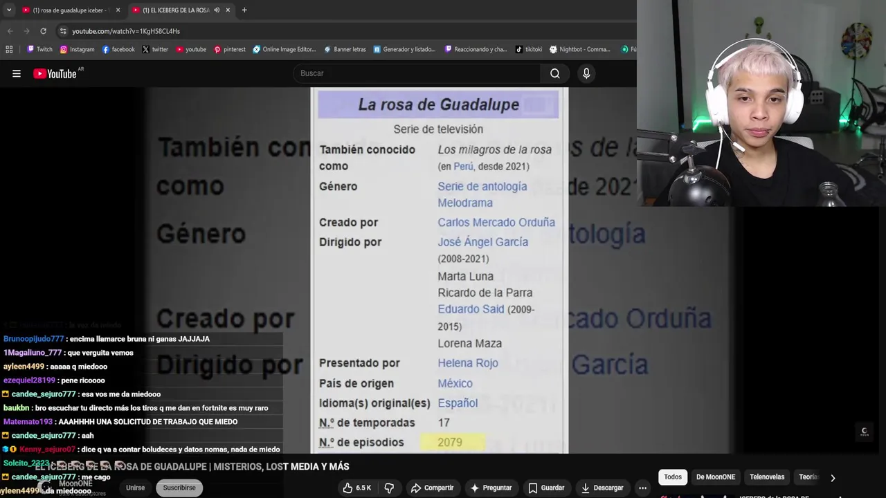This screenshot has width=886, height=498.
Task: Open the site info icon in the address bar
Action: pyautogui.click(x=63, y=31)
